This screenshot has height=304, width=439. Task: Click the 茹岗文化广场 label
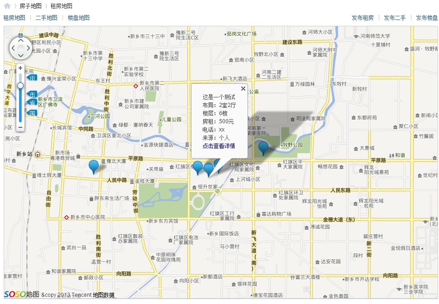pos(242,34)
